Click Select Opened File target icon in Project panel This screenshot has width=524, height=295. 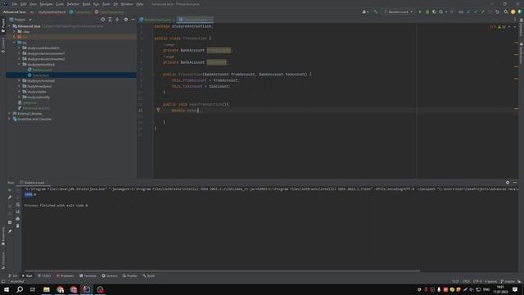(102, 20)
